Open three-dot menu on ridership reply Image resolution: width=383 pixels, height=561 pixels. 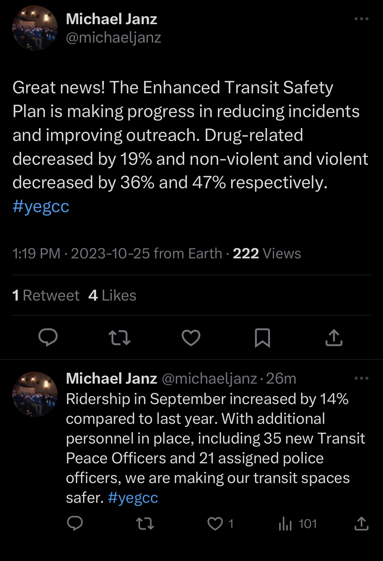click(x=361, y=378)
